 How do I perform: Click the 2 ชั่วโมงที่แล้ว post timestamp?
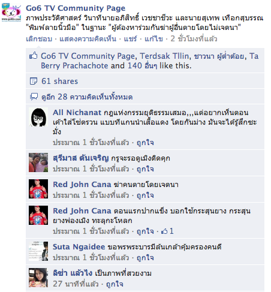tap(194, 39)
